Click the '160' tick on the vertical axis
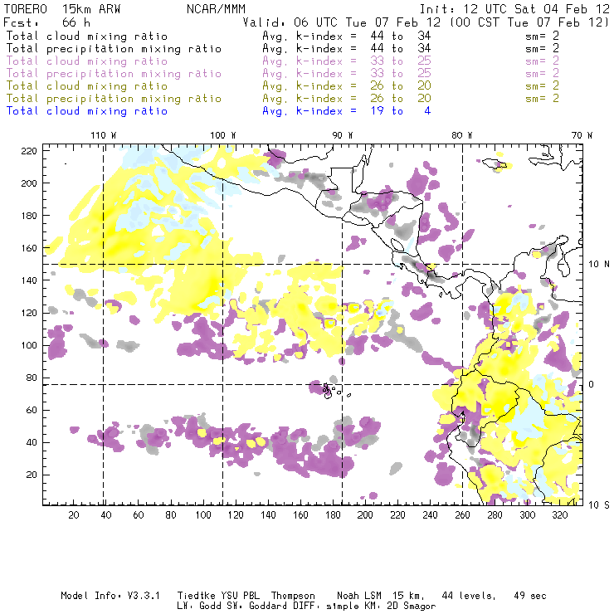 pyautogui.click(x=29, y=248)
